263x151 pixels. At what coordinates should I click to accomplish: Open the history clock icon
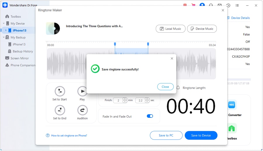(x=228, y=5)
